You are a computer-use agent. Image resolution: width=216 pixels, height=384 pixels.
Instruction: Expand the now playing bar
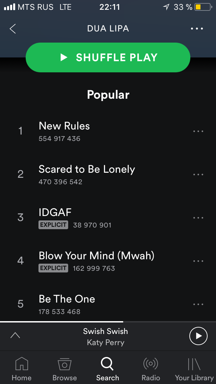click(15, 335)
